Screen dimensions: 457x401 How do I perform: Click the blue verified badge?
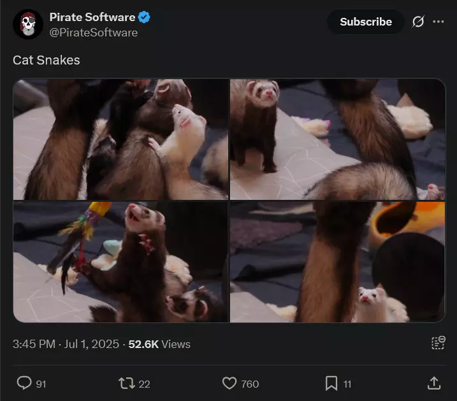click(x=143, y=17)
